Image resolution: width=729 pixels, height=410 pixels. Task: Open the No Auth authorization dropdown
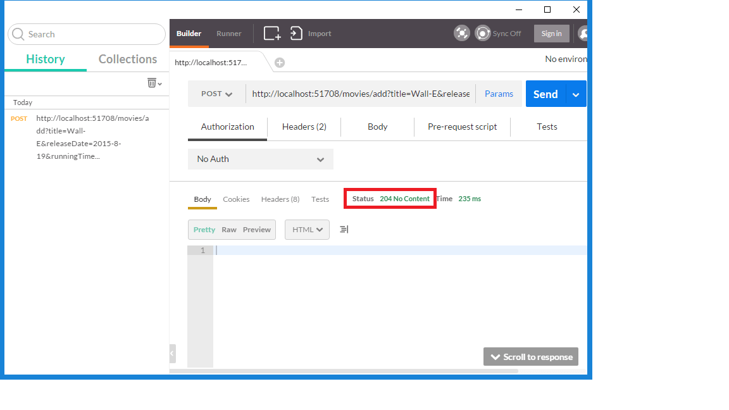coord(260,159)
